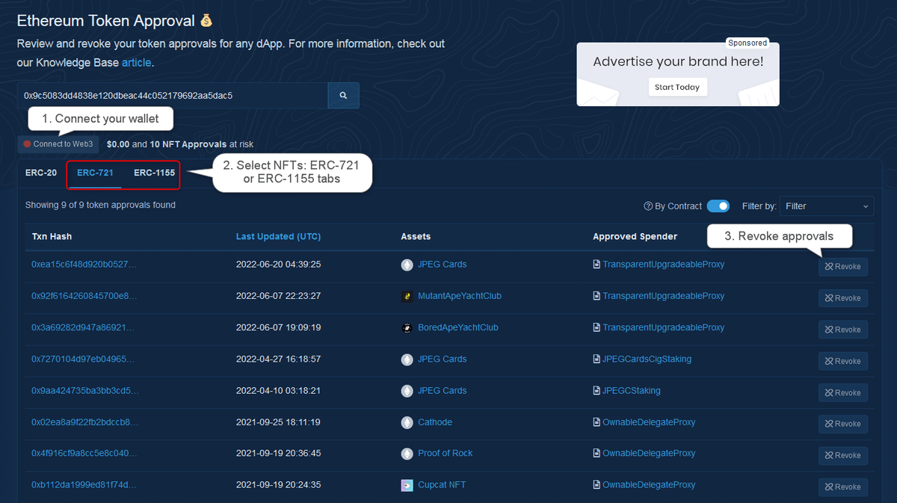Image resolution: width=897 pixels, height=503 pixels.
Task: Click the Proof of Rock asset icon
Action: pyautogui.click(x=407, y=454)
